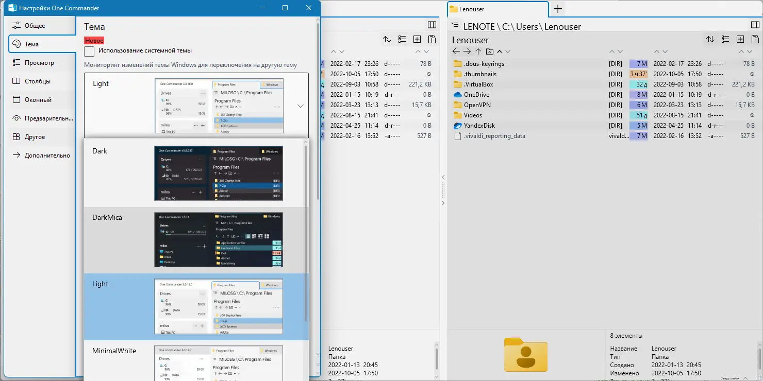Open the Просмотр settings tab

pos(42,63)
